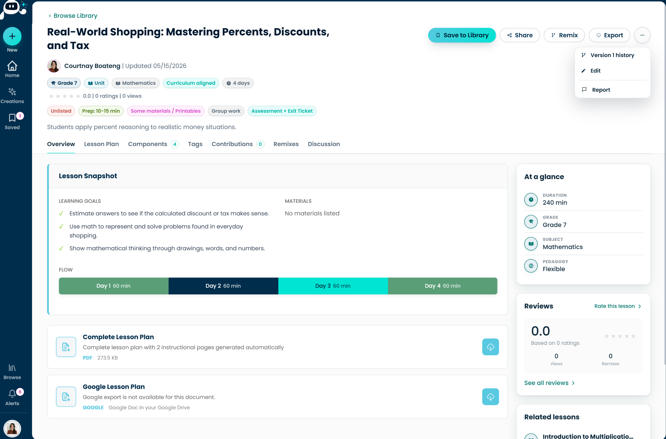
Task: Remix this lesson
Action: click(564, 35)
